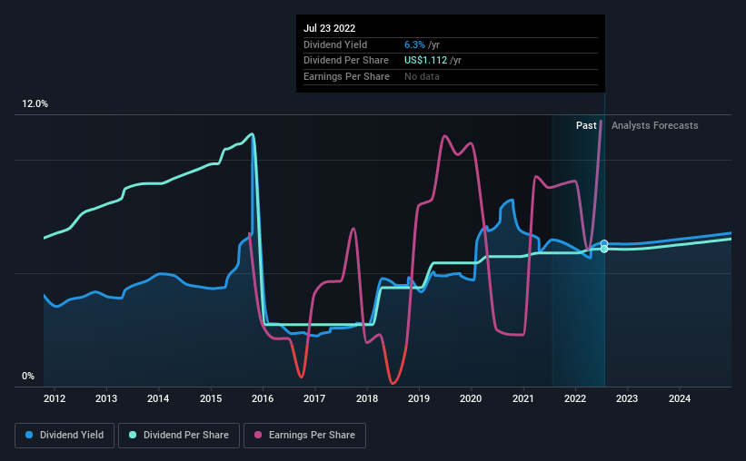Viewport: 746px width, 461px height.
Task: Click the 'Analysts Forecasts' label
Action: tap(654, 125)
